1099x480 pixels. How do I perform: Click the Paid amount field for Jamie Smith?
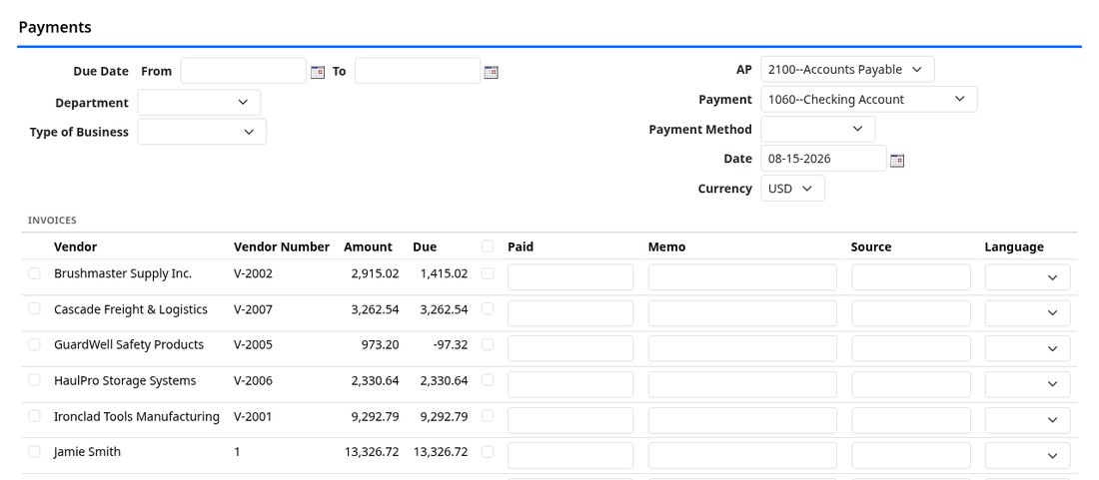click(x=570, y=455)
